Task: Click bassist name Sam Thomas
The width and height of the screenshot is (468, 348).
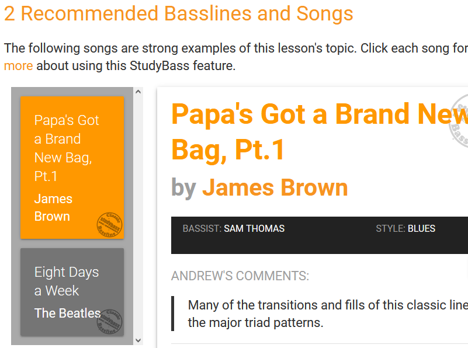Action: pyautogui.click(x=254, y=228)
